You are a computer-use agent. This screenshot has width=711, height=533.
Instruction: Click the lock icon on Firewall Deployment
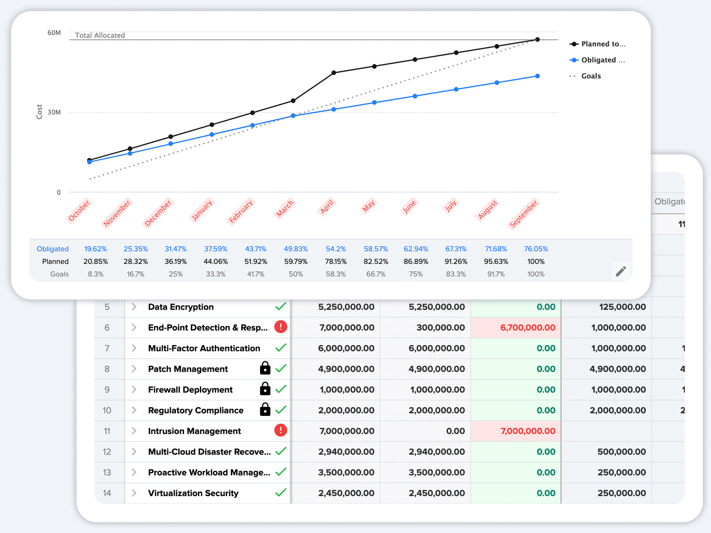[265, 389]
